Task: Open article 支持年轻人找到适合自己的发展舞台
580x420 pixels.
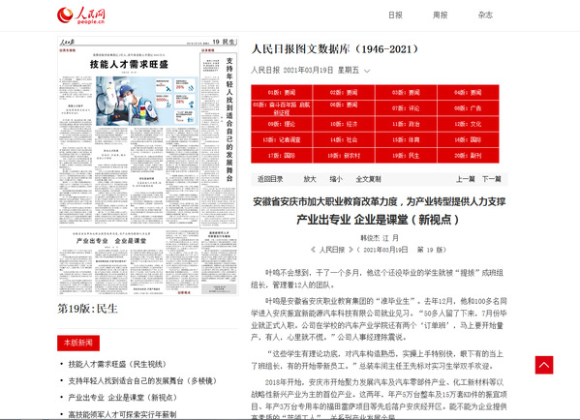Action: (142, 381)
